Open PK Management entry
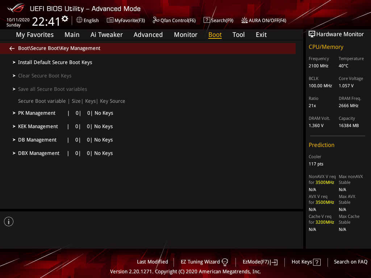 click(x=37, y=113)
